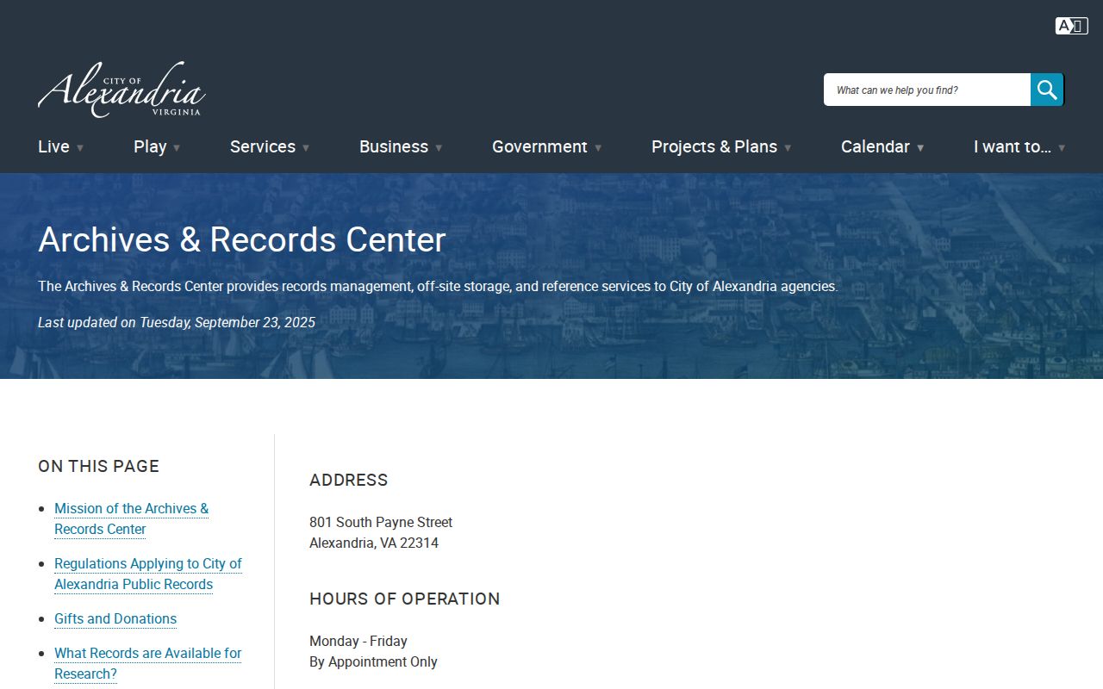
Task: Click the 'Monday - Friday' hours text
Action: [358, 641]
